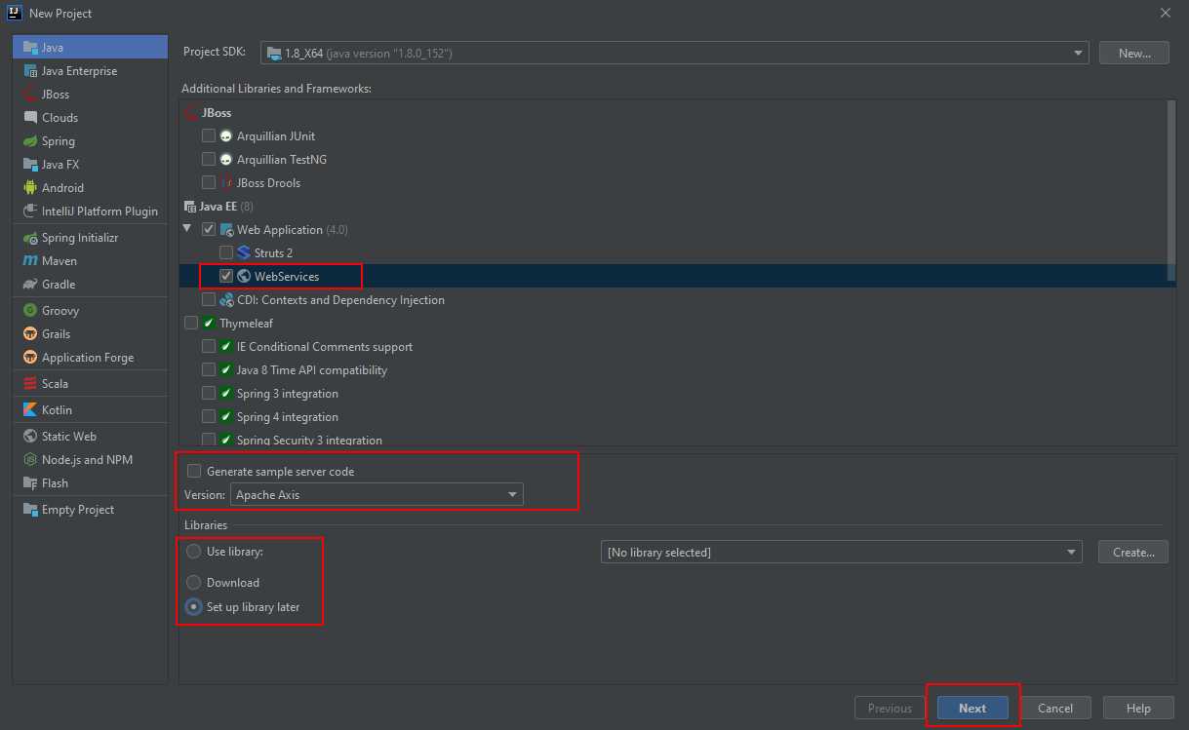Switch to Clouds project type
1189x730 pixels.
90,117
